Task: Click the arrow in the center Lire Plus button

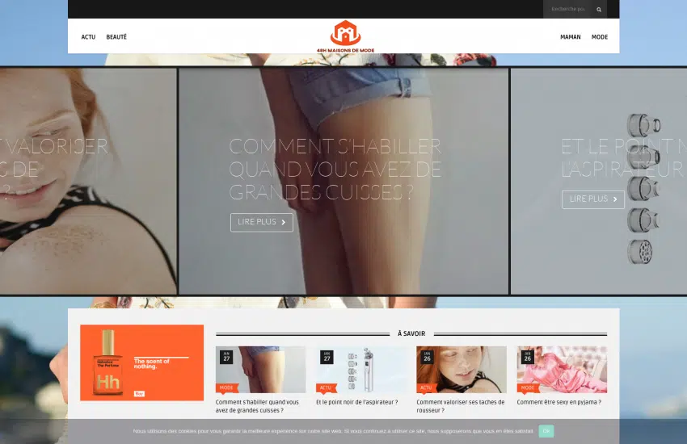Action: click(x=283, y=223)
